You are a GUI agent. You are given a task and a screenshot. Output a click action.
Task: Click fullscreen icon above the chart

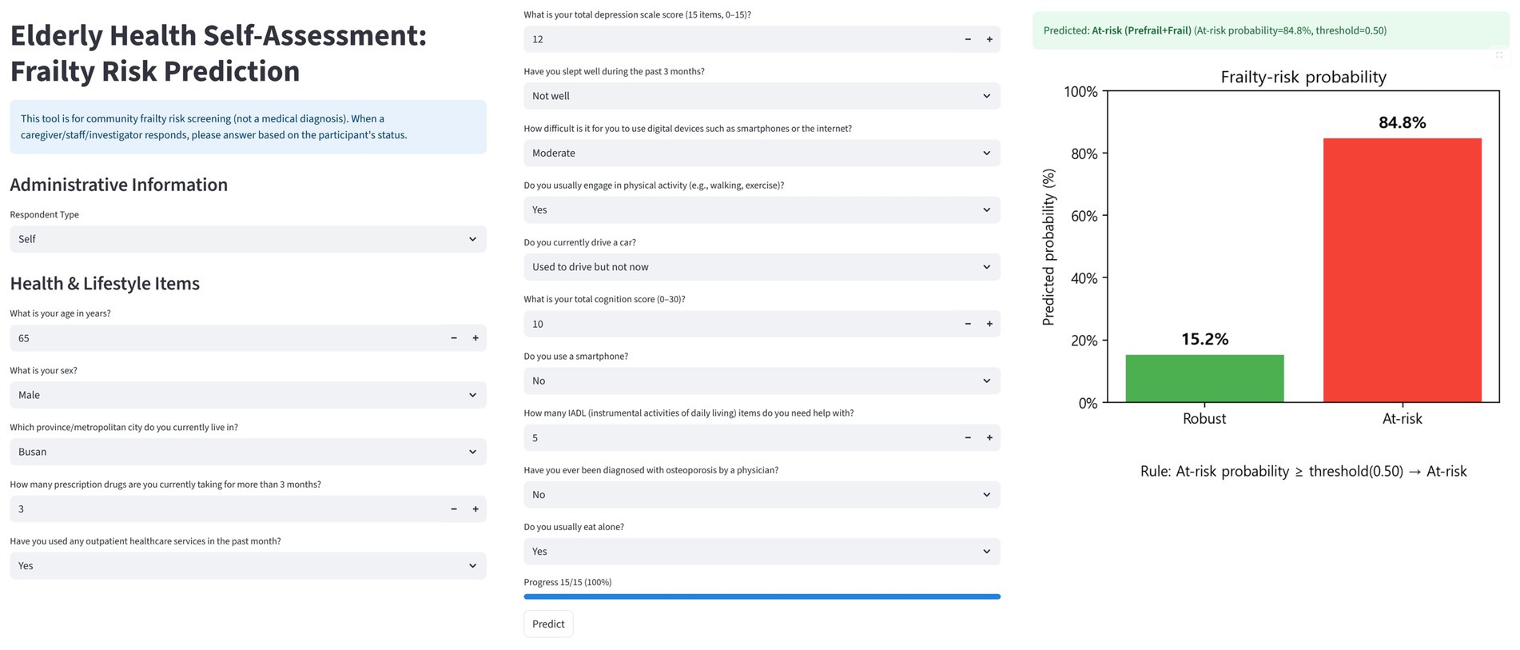point(1499,55)
